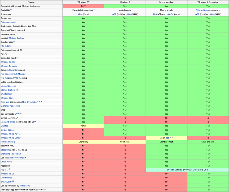Click 'Touch and Thumb keyboard' row label
This screenshot has height=192, width=229.
(13, 30)
